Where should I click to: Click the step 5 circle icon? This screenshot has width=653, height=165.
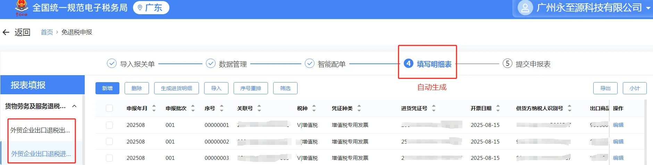[x=508, y=63]
